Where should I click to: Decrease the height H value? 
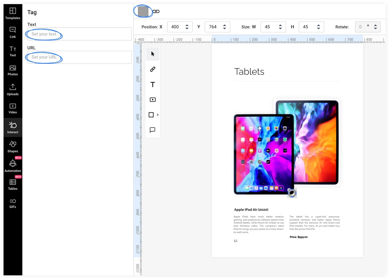coord(319,28)
